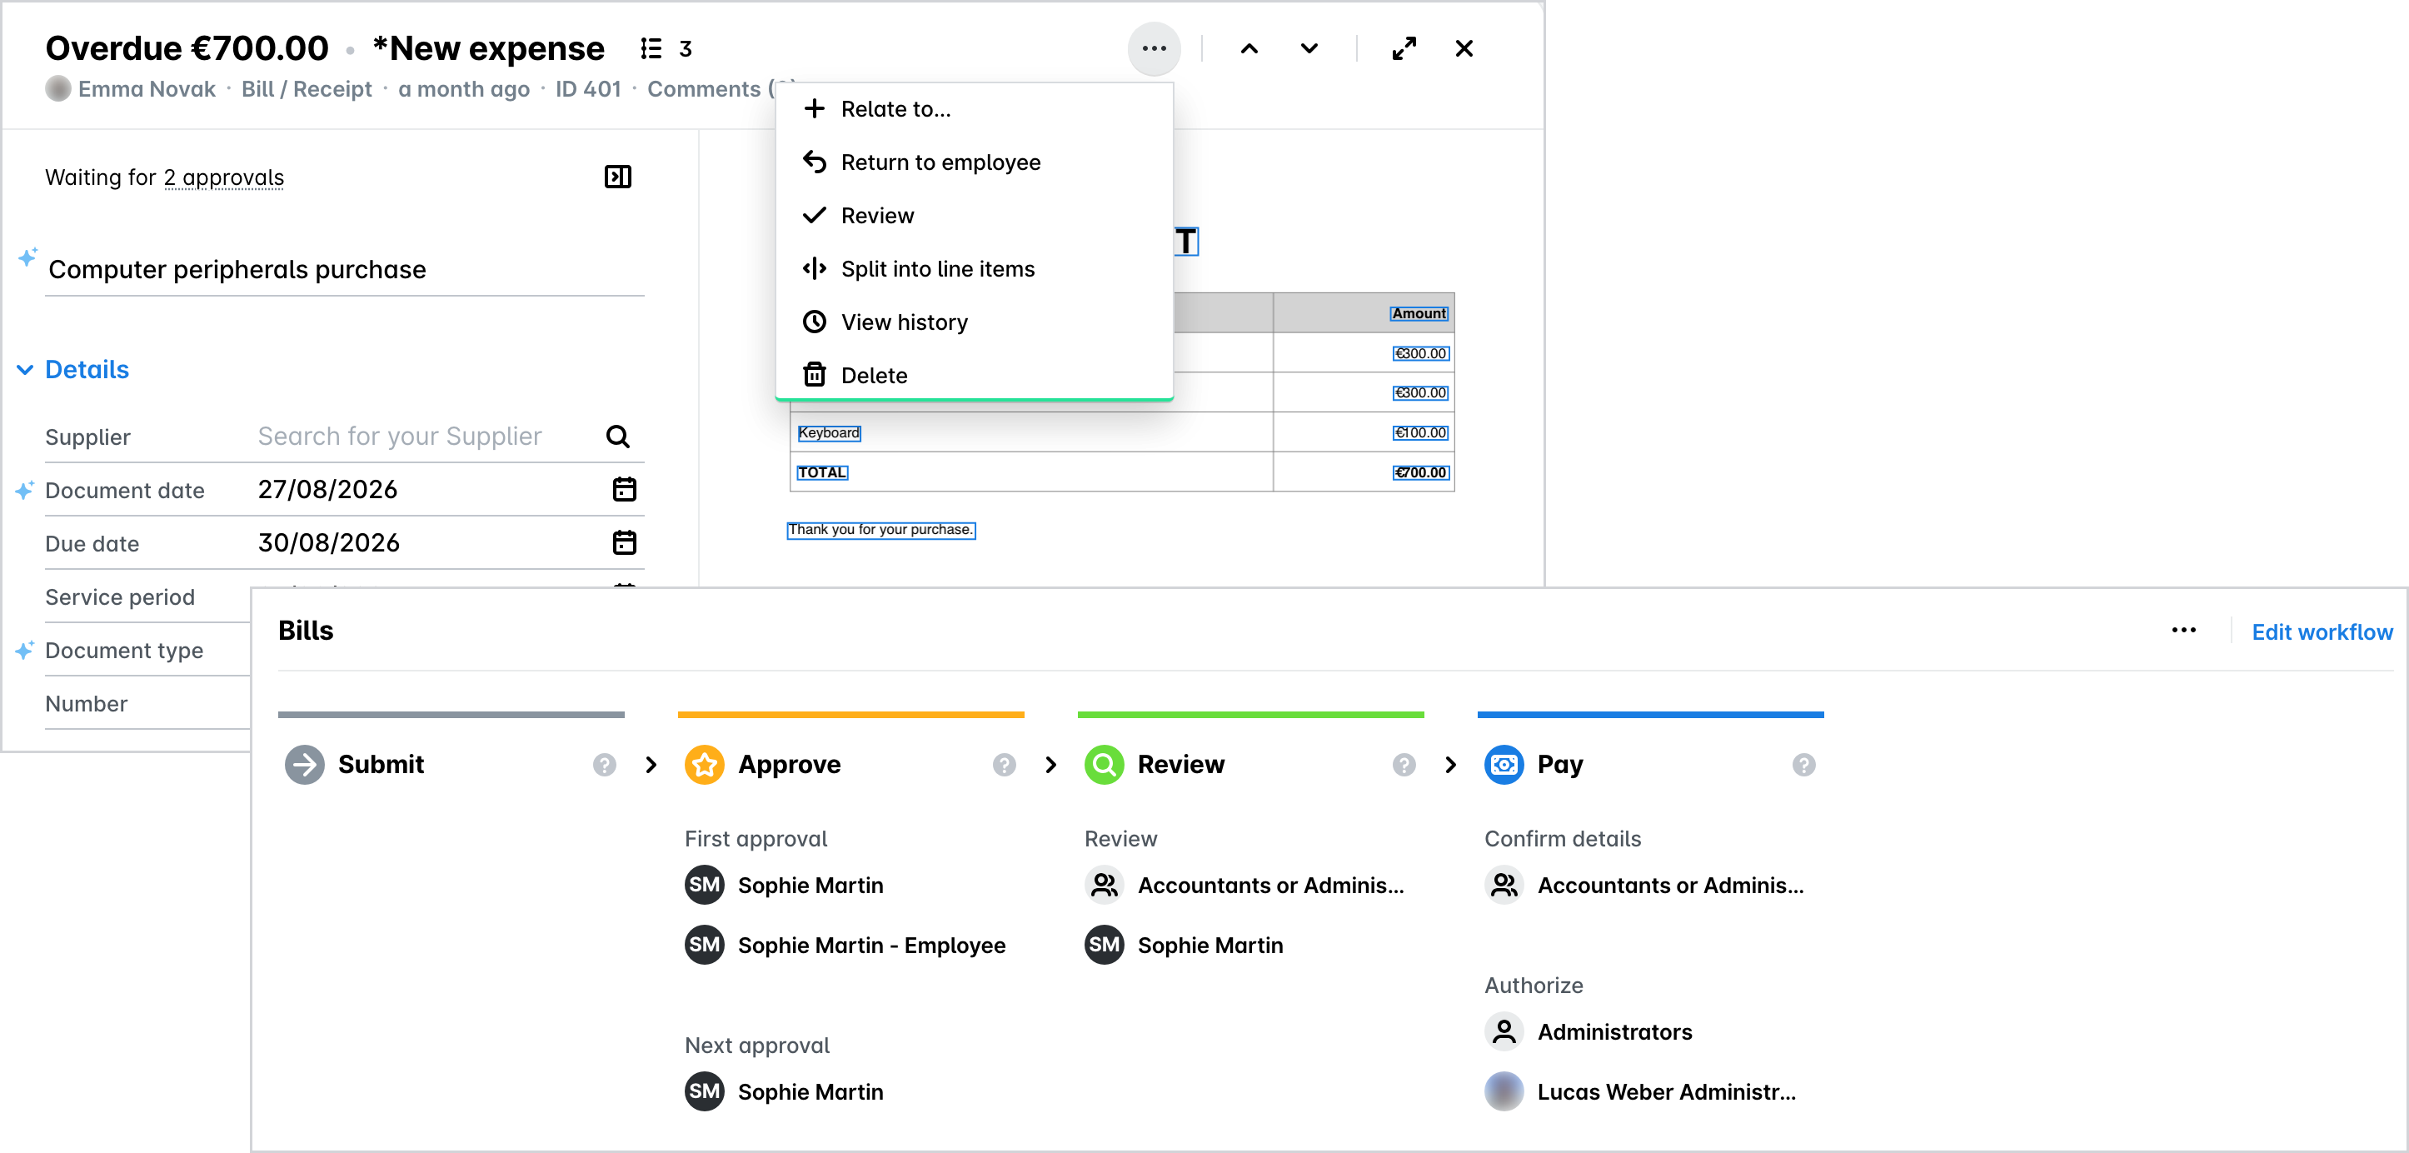Open View history from the menu
Image resolution: width=2409 pixels, height=1153 pixels.
pyautogui.click(x=975, y=322)
